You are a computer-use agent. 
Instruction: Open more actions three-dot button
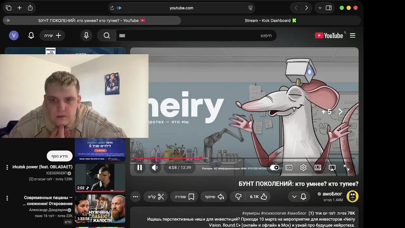135,197
